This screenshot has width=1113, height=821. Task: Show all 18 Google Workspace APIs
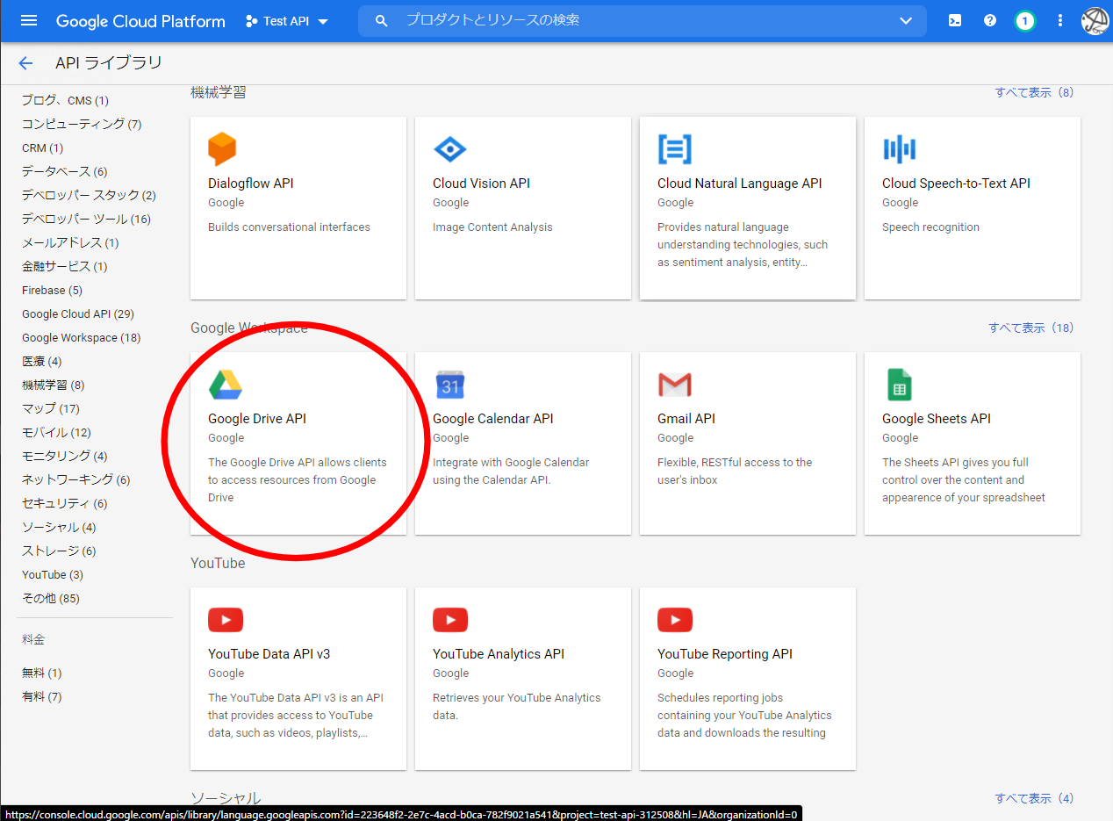click(x=1031, y=328)
